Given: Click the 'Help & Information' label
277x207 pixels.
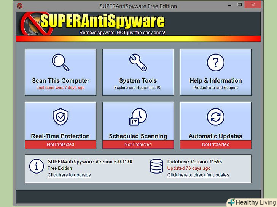Looking at the screenshot, I should 215,81.
